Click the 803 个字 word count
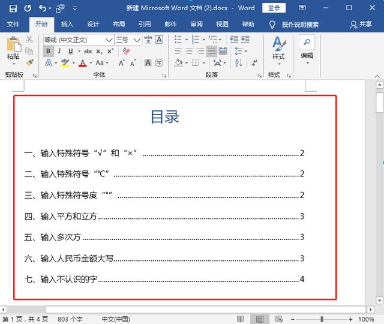Image resolution: width=384 pixels, height=324 pixels. pos(70,319)
